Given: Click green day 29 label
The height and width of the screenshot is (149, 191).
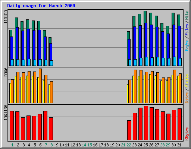Looking at the screenshot, I should tap(168, 145).
